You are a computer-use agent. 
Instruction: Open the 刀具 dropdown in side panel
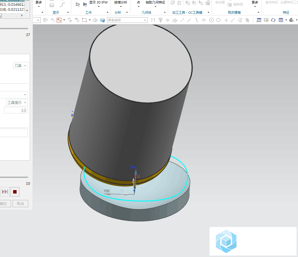(x=20, y=65)
